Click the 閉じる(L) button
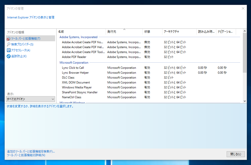The image size is (251, 165). point(235,154)
